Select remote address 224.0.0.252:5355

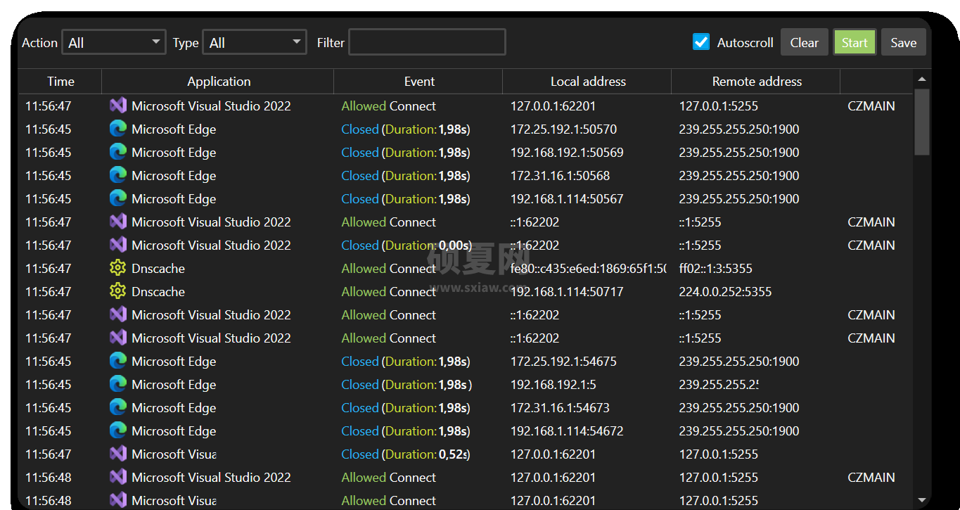[725, 292]
